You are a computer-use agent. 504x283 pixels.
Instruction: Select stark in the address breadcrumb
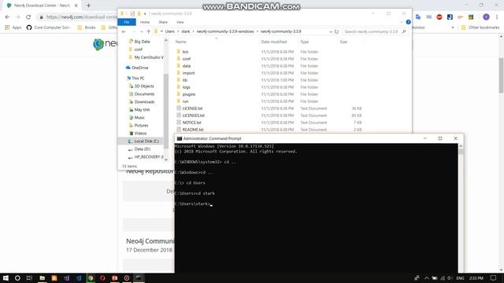pos(186,31)
